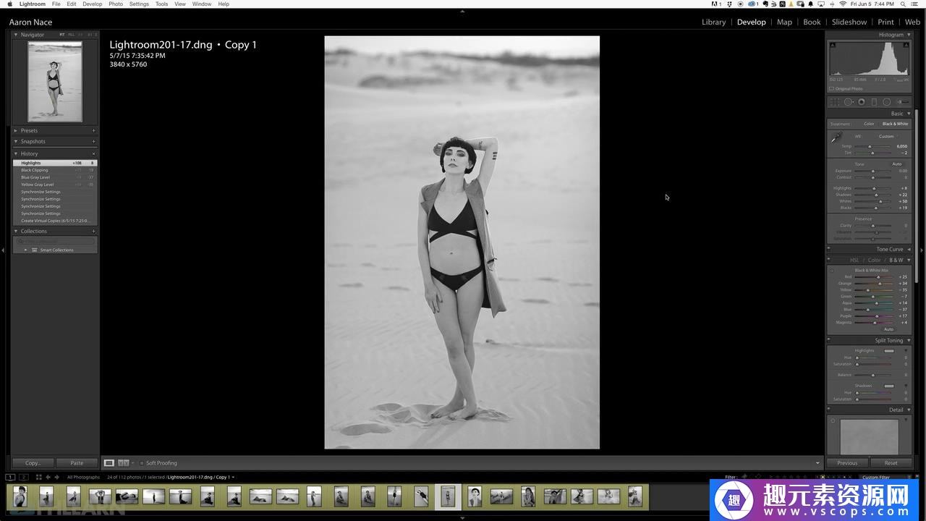
Task: Switch treatment to Color
Action: pyautogui.click(x=869, y=124)
